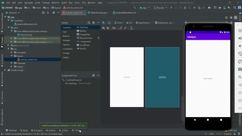Click Infer Constraints wand icon
The height and width of the screenshot is (136, 242).
(125, 28)
